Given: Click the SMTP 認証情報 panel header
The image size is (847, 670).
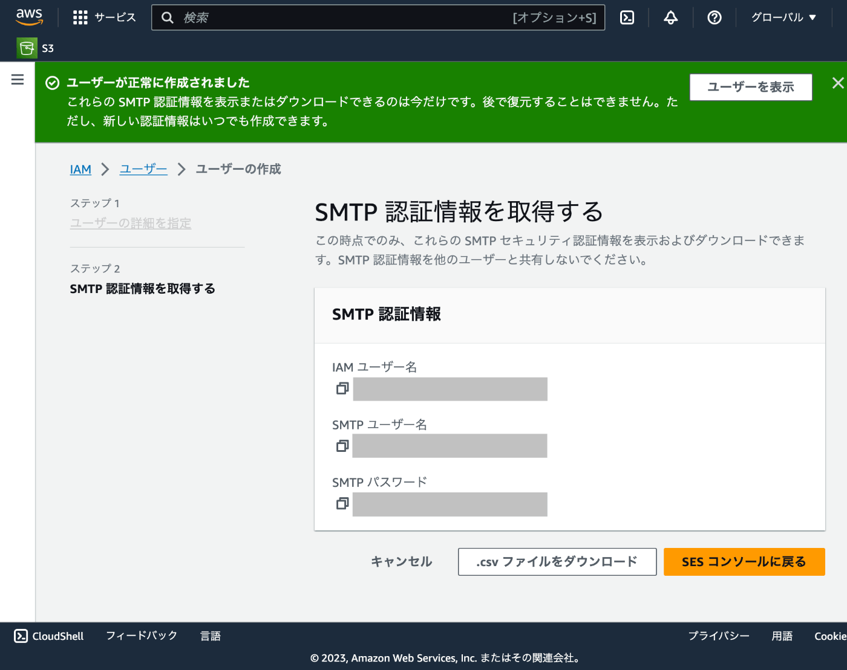Looking at the screenshot, I should 387,314.
